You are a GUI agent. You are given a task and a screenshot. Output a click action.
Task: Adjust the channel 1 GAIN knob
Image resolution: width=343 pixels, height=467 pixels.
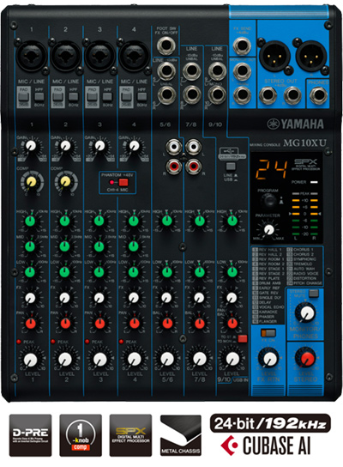tap(30, 146)
